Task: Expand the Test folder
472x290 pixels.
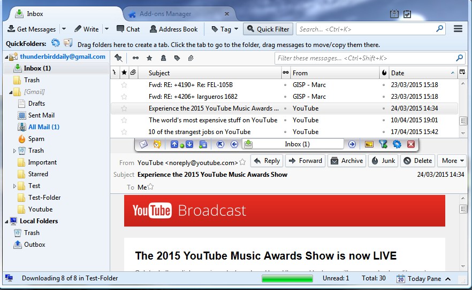Action: click(14, 186)
